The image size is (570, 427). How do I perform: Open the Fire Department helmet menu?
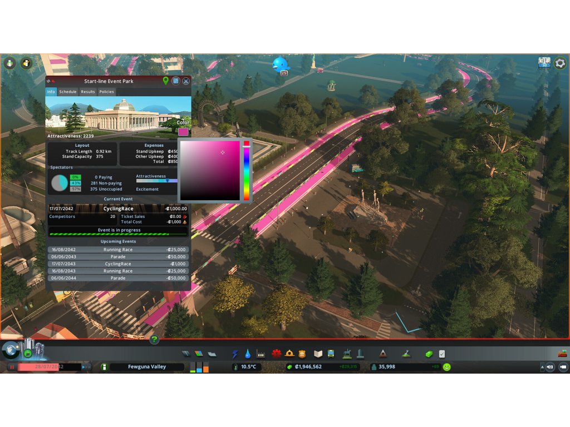[289, 353]
